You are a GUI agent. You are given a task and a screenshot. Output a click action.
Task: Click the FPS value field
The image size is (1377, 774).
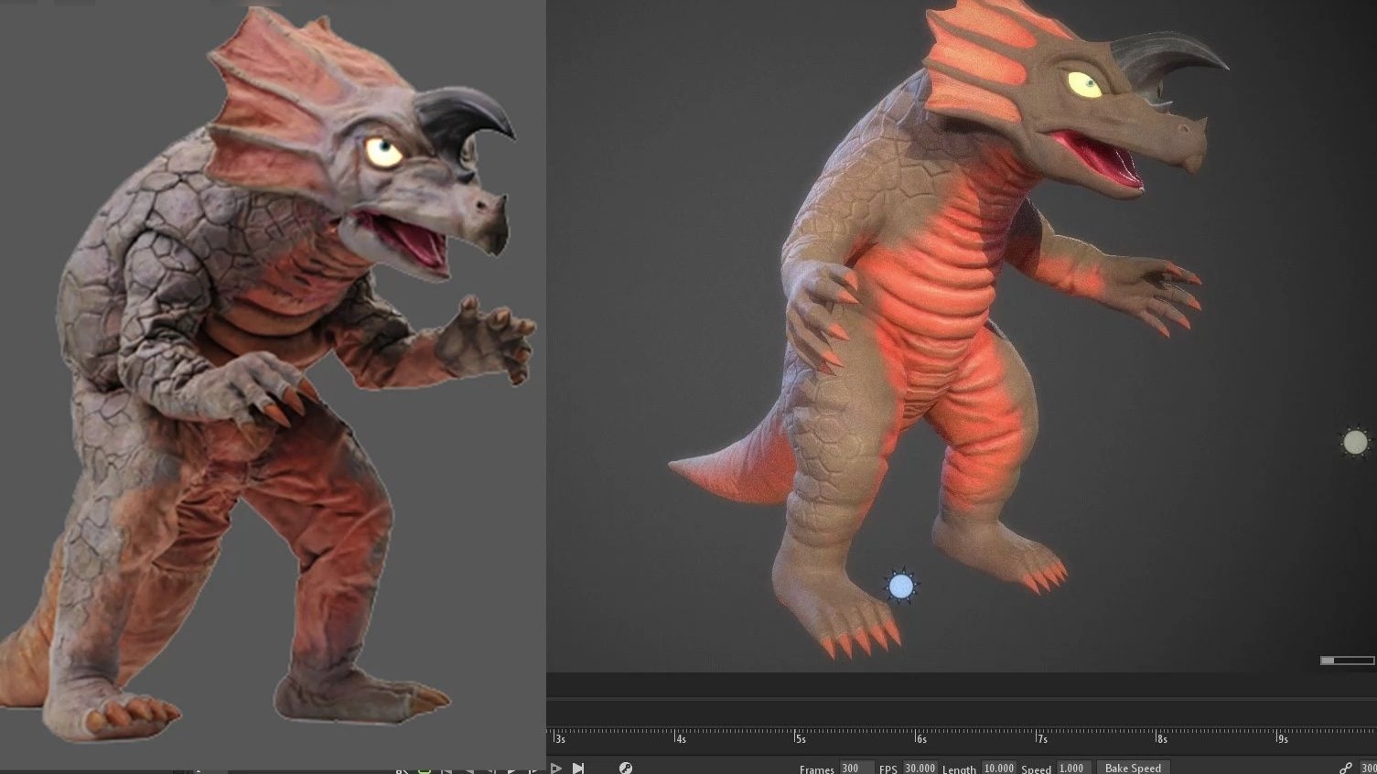click(920, 768)
